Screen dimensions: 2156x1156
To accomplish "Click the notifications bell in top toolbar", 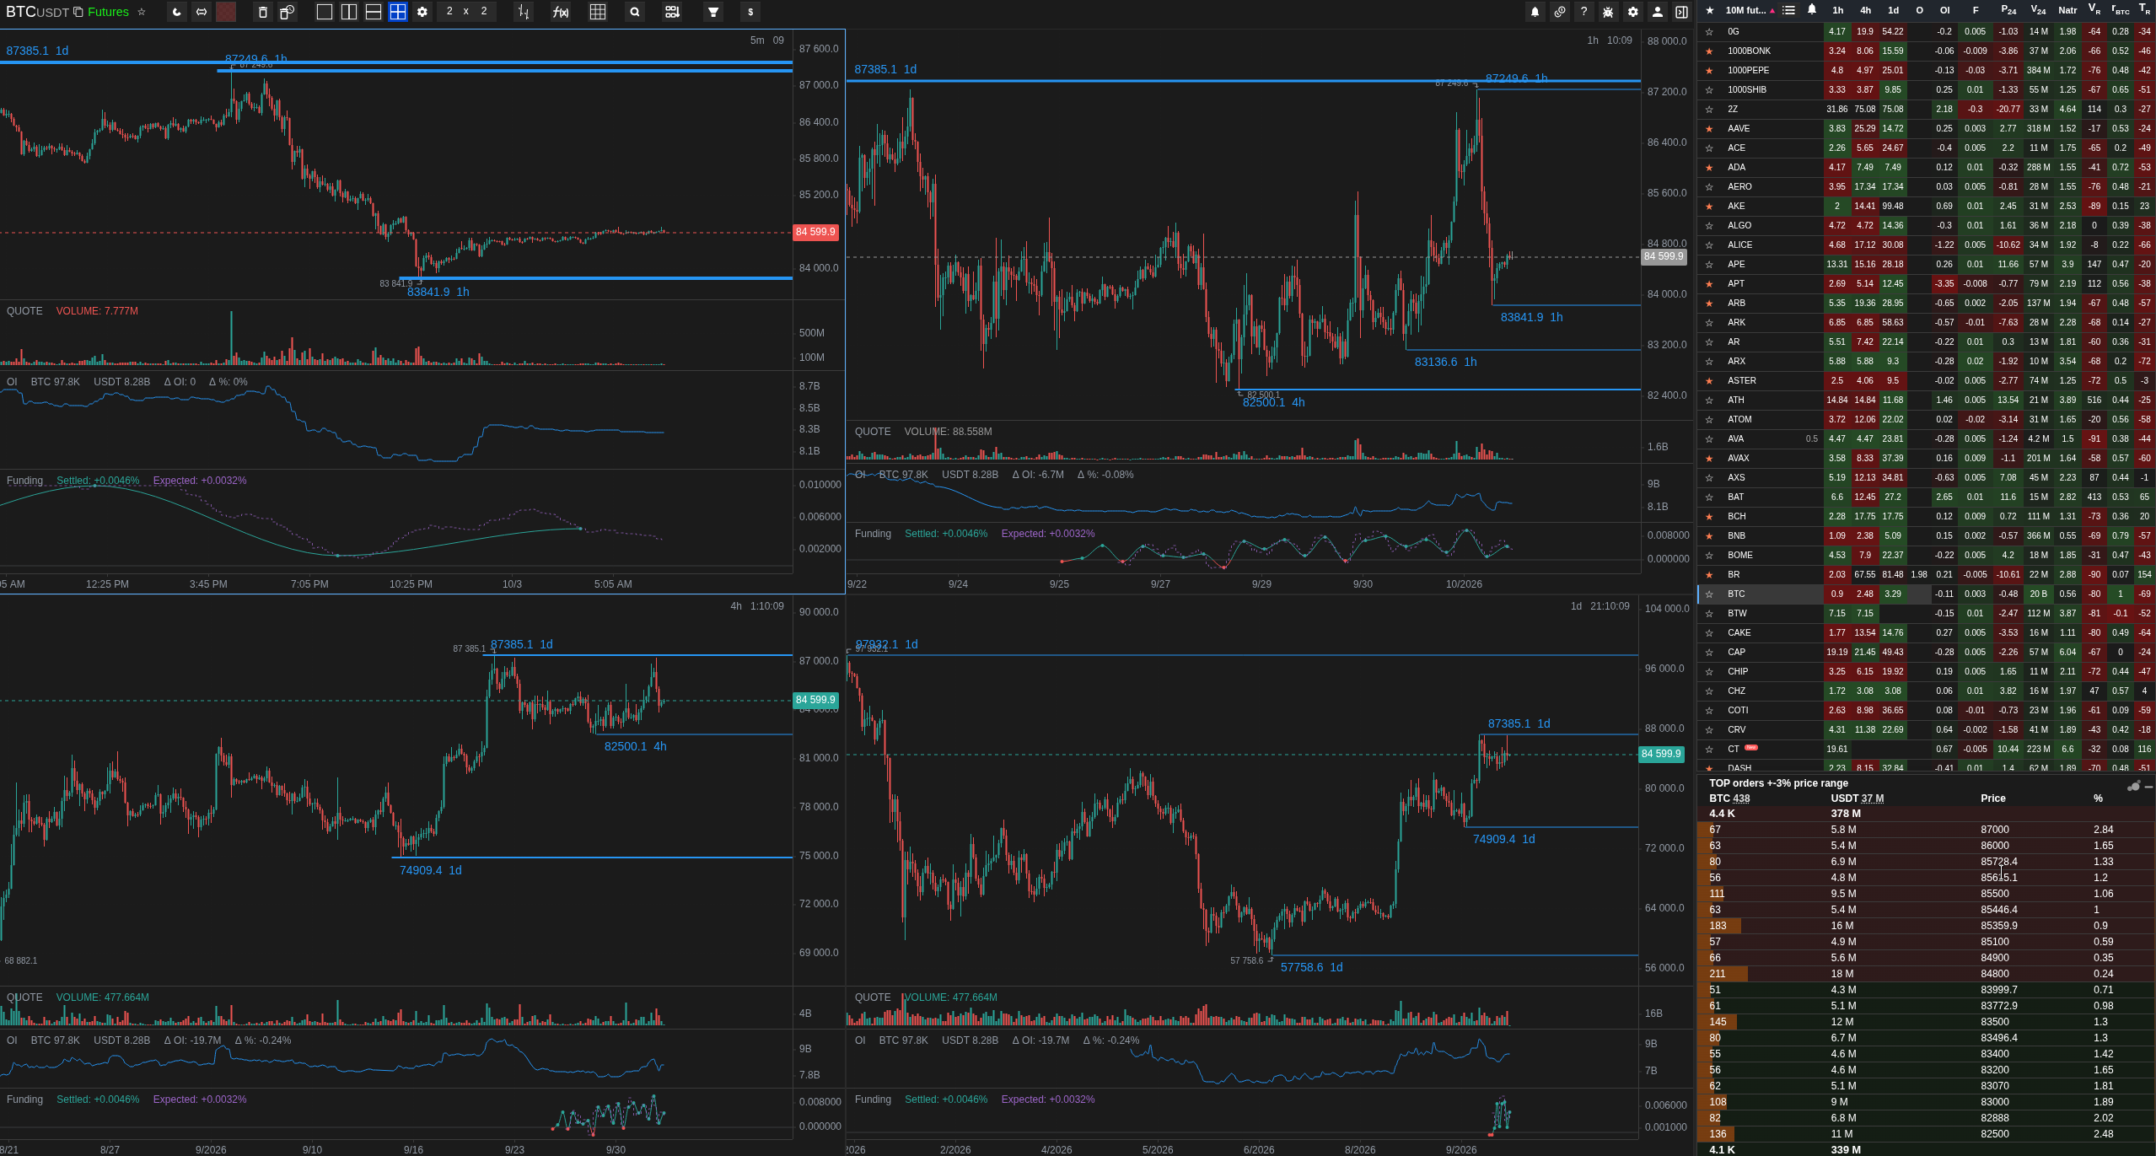I will point(1535,12).
